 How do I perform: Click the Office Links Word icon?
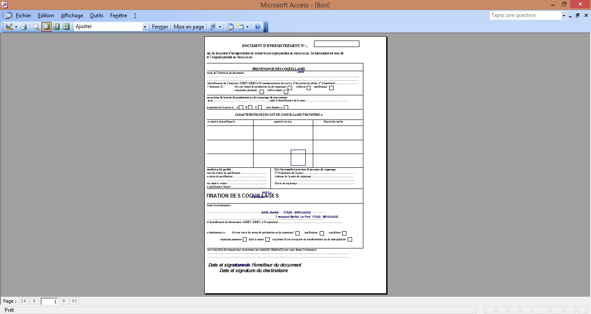tap(213, 27)
